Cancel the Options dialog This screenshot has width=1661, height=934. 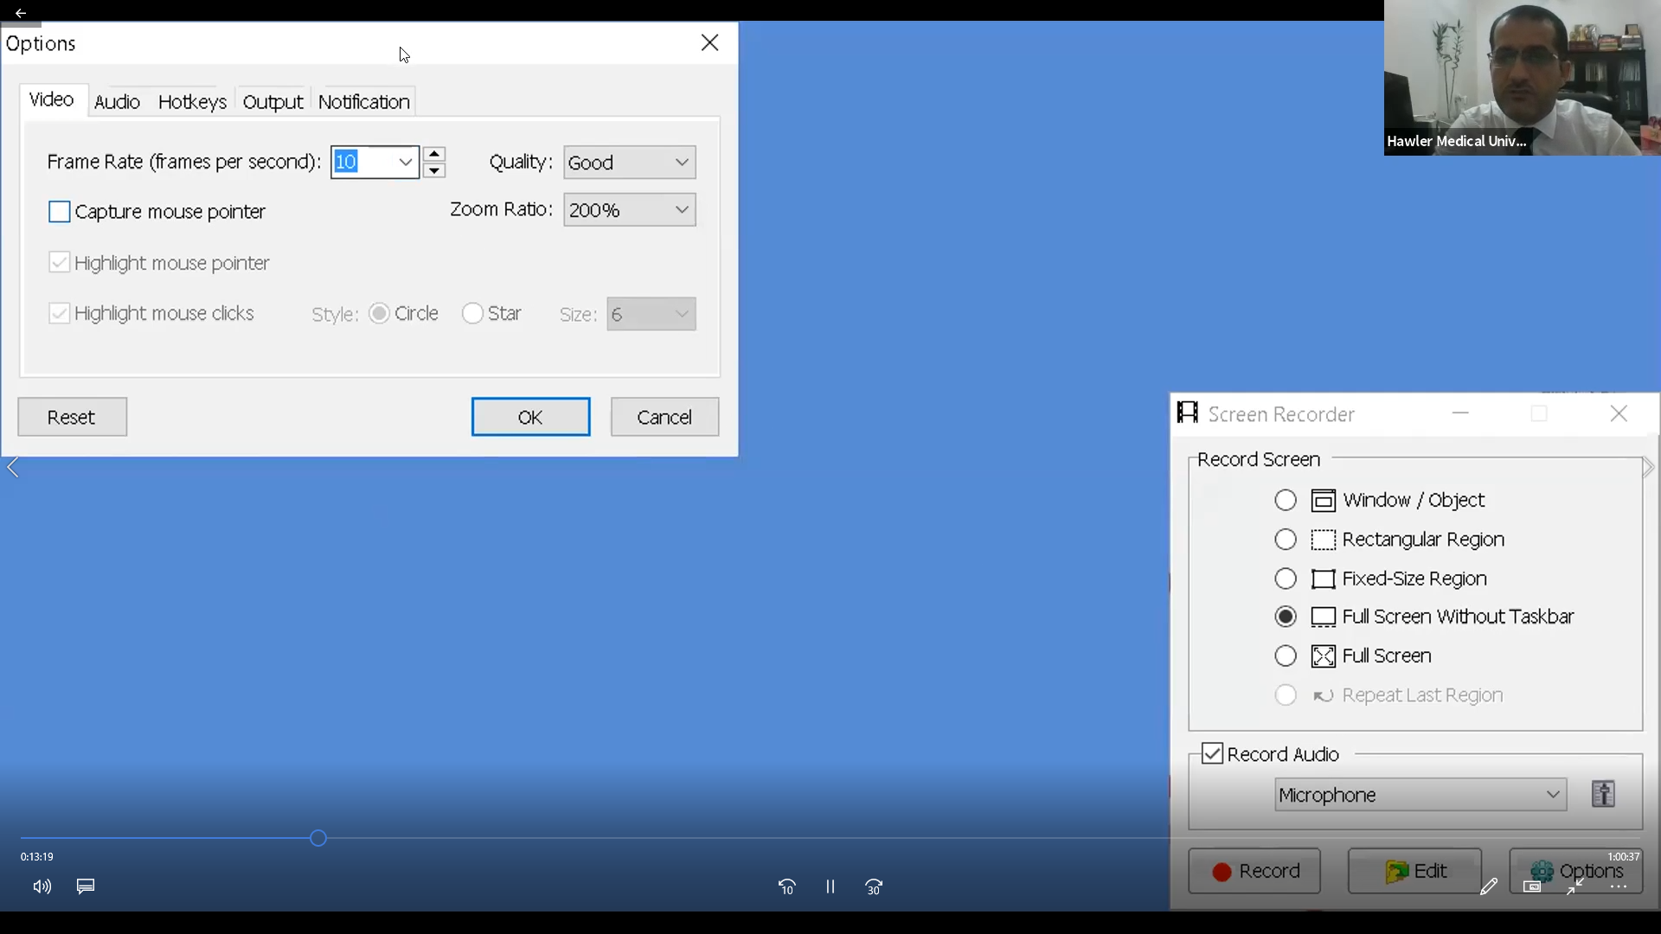point(664,417)
